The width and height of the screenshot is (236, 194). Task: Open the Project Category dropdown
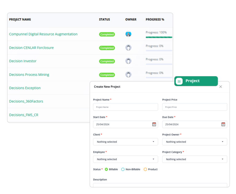point(195,159)
